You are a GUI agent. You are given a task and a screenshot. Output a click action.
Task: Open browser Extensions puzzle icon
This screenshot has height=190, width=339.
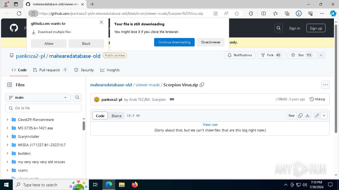[251, 13]
